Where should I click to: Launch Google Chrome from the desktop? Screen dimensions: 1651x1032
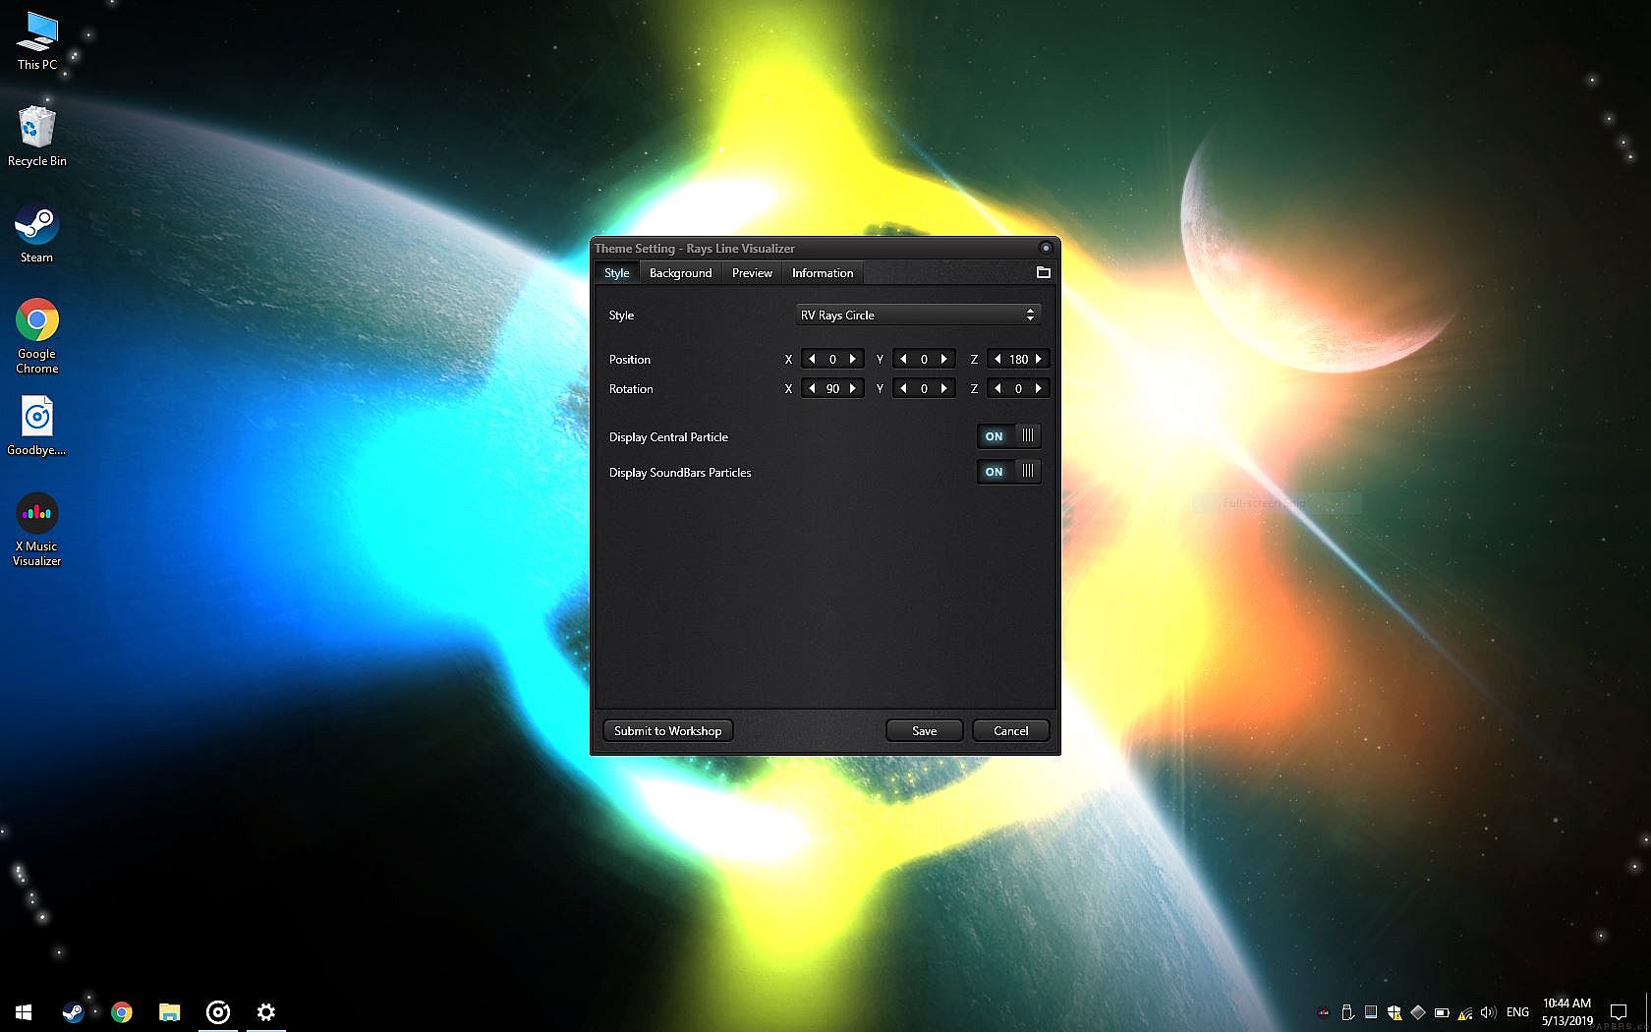(37, 336)
